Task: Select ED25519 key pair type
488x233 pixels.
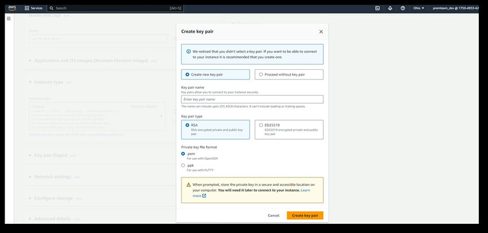Action: (x=289, y=130)
